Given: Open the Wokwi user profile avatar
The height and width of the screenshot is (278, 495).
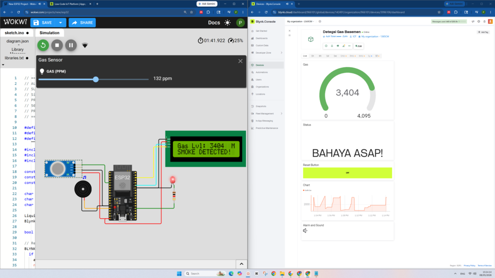Looking at the screenshot, I should tap(240, 23).
